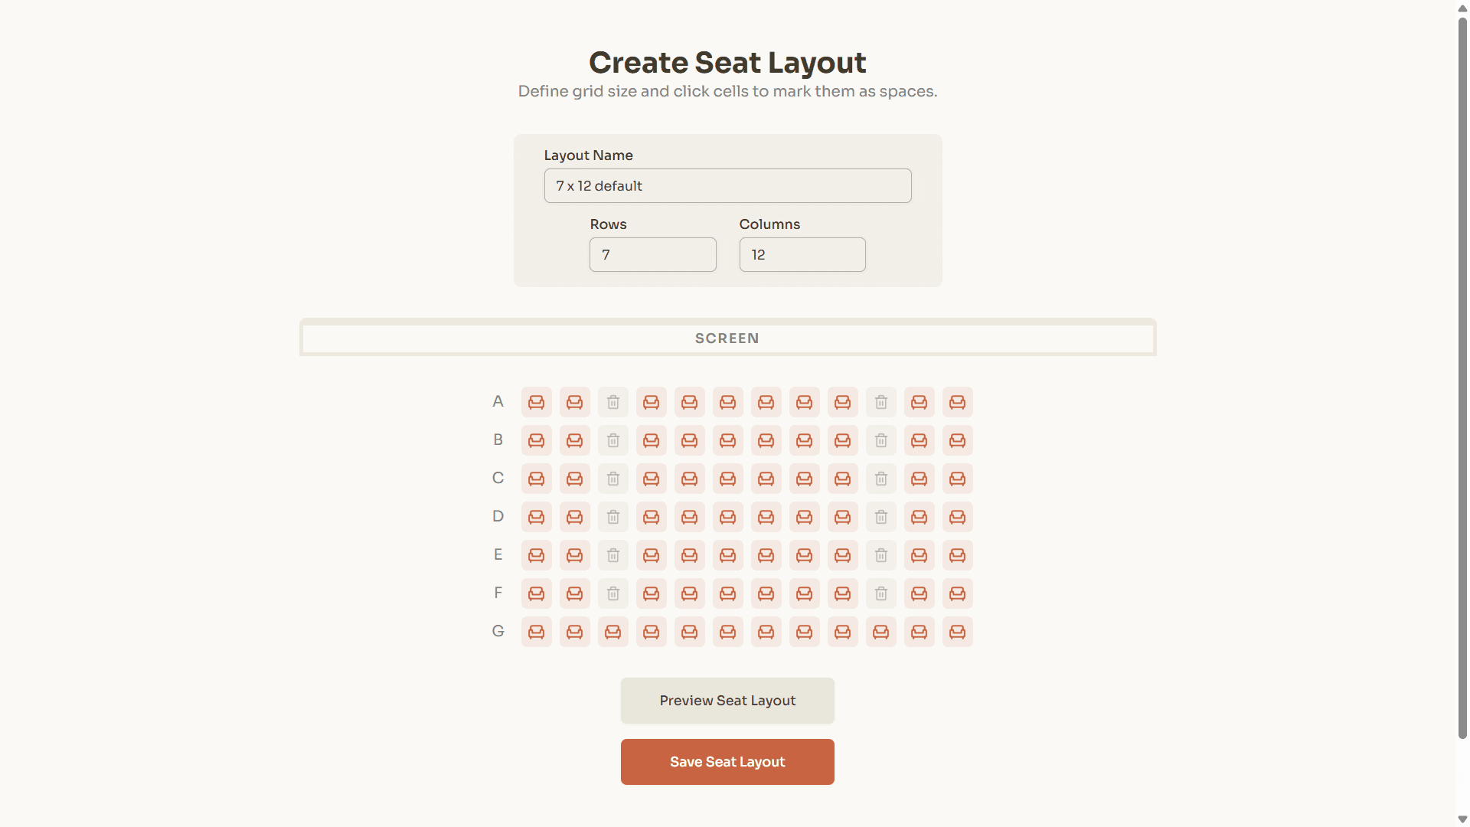The image size is (1470, 827).
Task: Click seat F8
Action: [804, 593]
